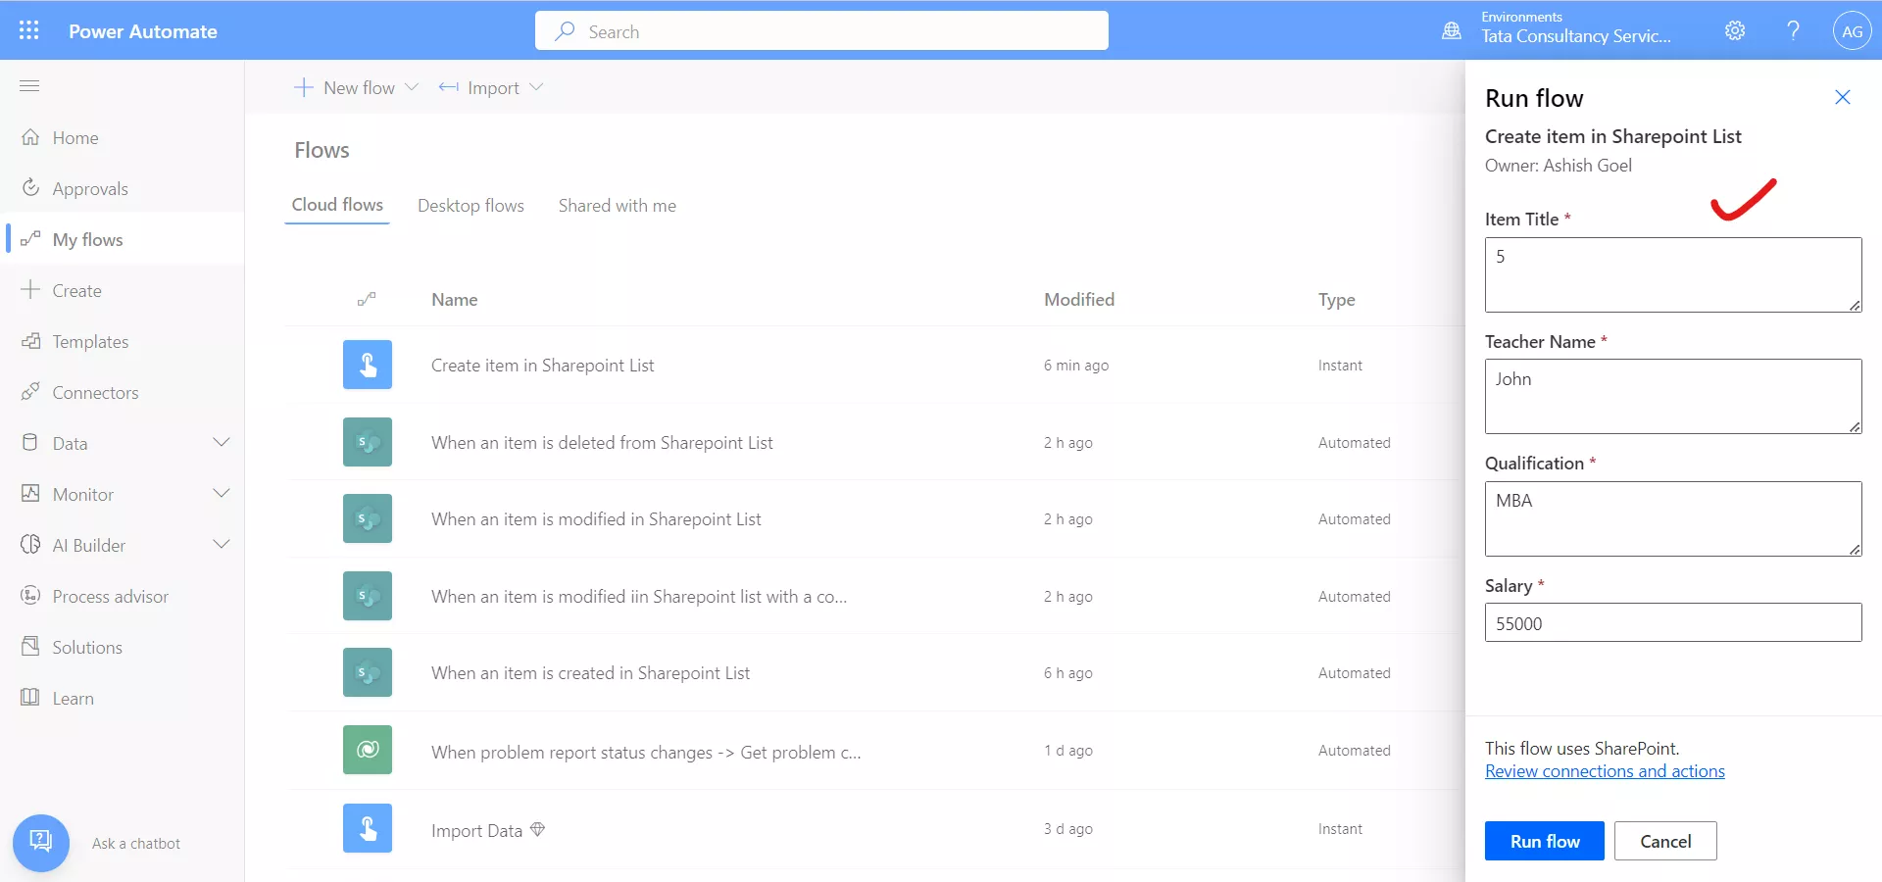Sort by the Name column header
The height and width of the screenshot is (882, 1882).
(x=455, y=299)
